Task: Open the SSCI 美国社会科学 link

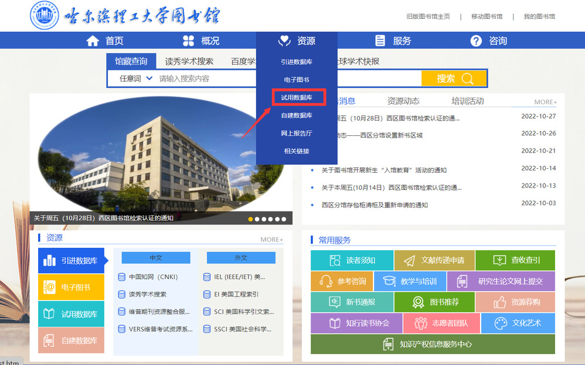Action: [243, 329]
